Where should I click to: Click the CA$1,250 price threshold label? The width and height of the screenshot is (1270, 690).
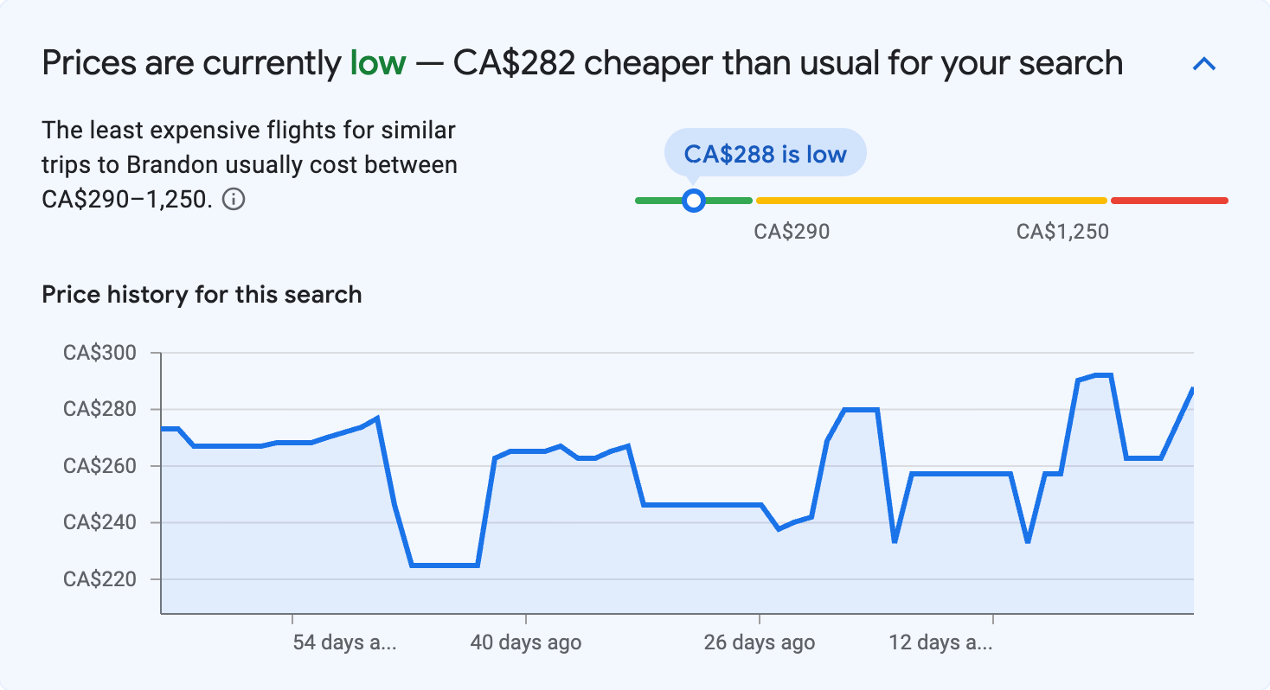tap(1062, 231)
